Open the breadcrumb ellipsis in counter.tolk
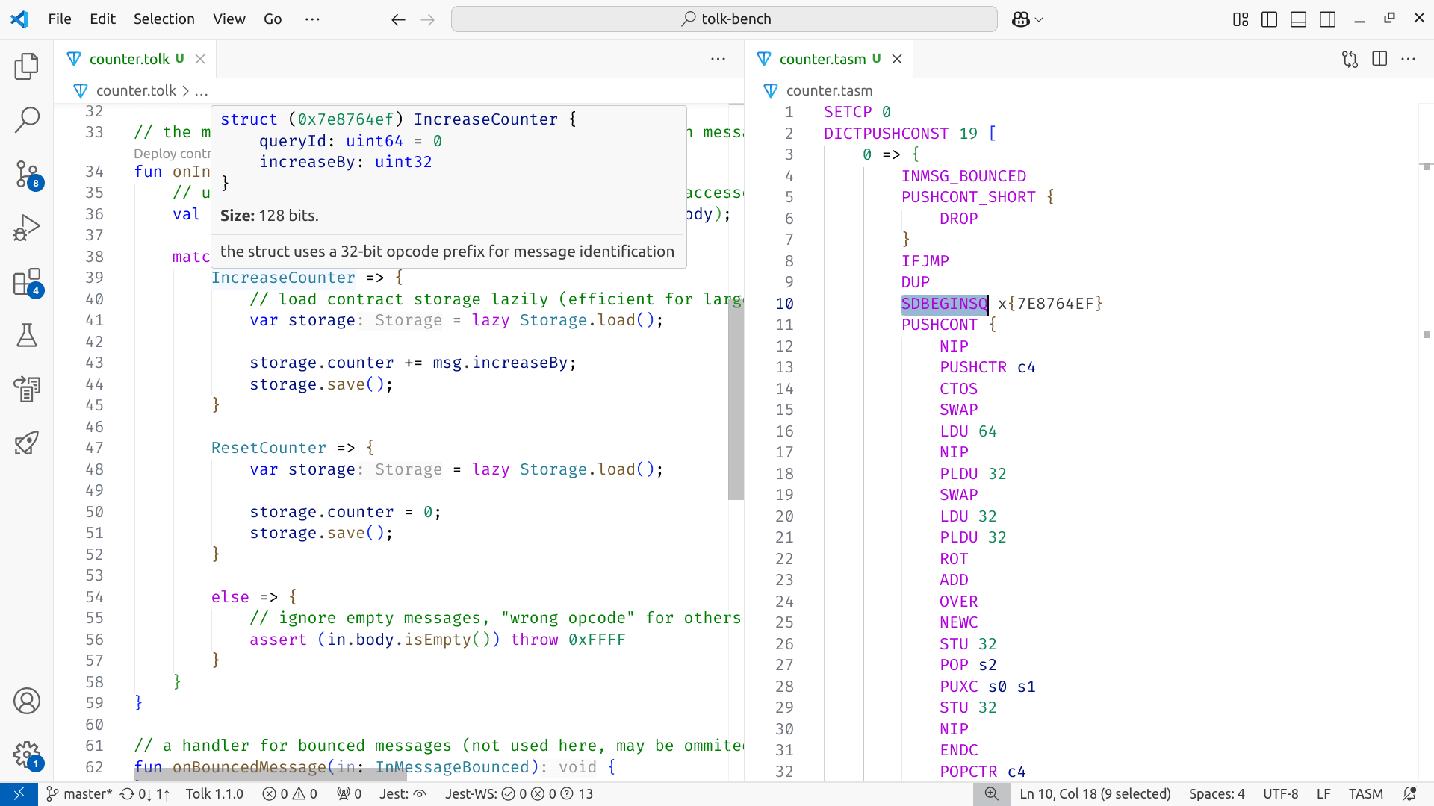This screenshot has height=806, width=1434. click(202, 91)
